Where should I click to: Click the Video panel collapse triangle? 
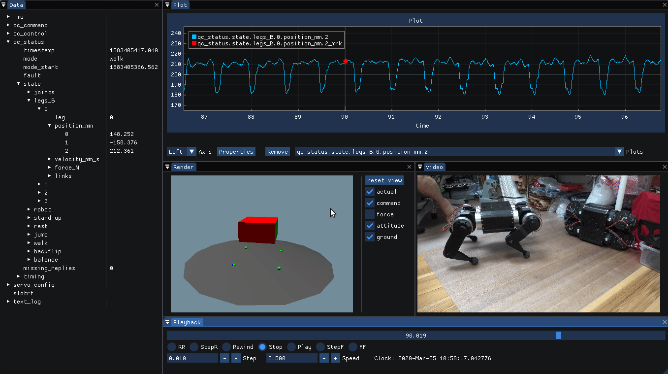click(x=420, y=167)
